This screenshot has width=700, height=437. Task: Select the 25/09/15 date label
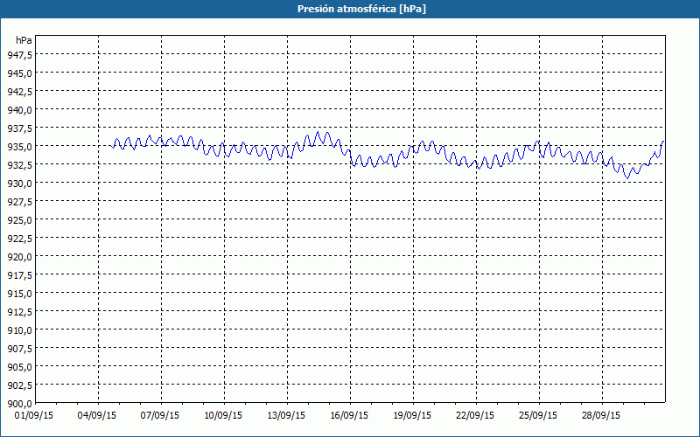(538, 416)
